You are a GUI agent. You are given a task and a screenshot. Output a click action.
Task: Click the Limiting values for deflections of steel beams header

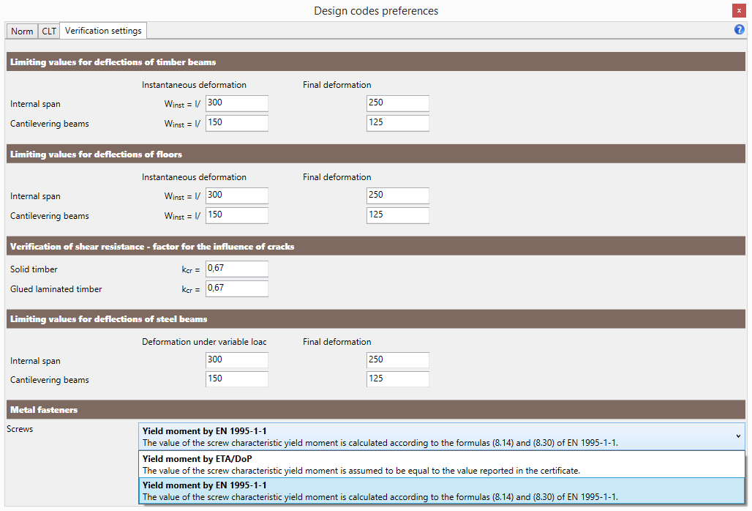click(376, 319)
